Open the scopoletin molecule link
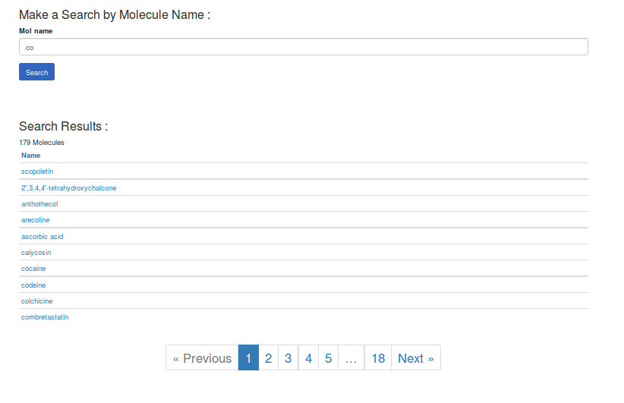 (x=37, y=172)
